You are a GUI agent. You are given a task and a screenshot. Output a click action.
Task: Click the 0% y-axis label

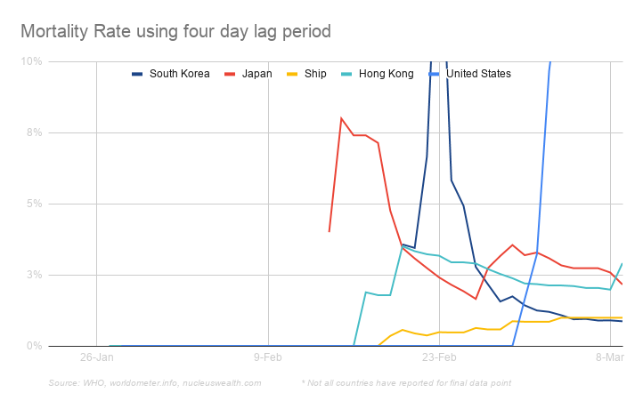35,346
